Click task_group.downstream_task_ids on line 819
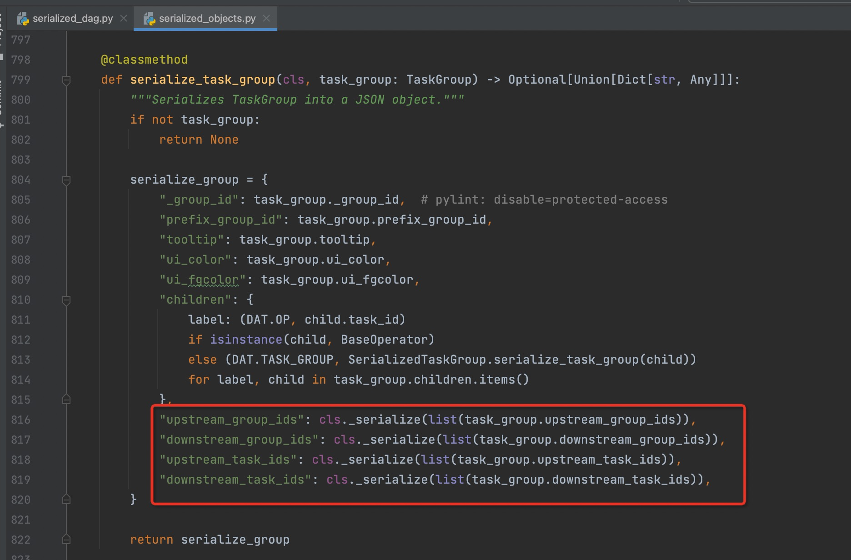This screenshot has height=560, width=851. 581,480
